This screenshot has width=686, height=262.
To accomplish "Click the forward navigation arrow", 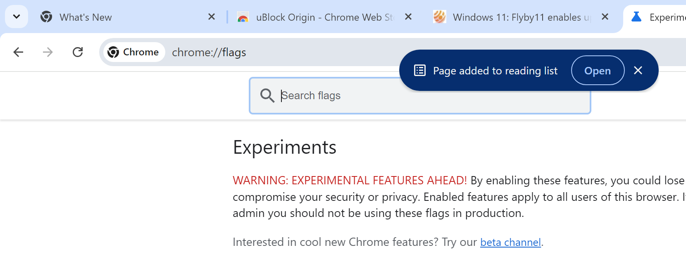I will coord(48,52).
